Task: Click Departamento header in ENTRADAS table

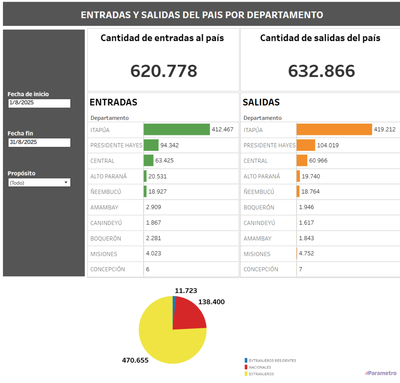Action: (110, 118)
